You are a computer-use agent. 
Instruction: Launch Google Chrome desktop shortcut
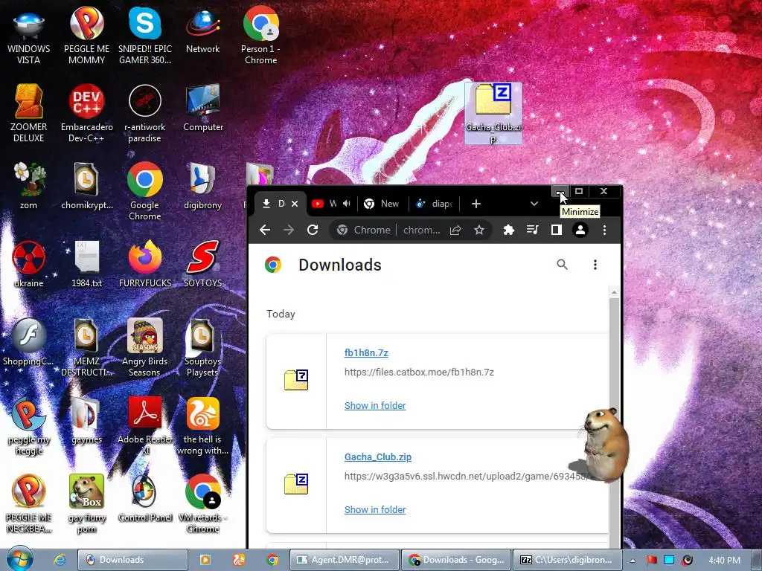[145, 191]
